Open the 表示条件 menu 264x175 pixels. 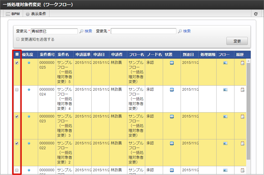(x=36, y=14)
